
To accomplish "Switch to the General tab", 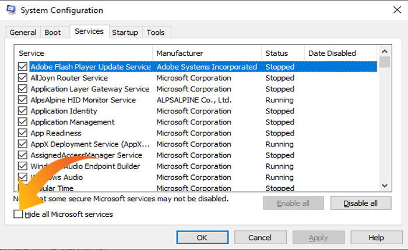I will click(x=23, y=33).
